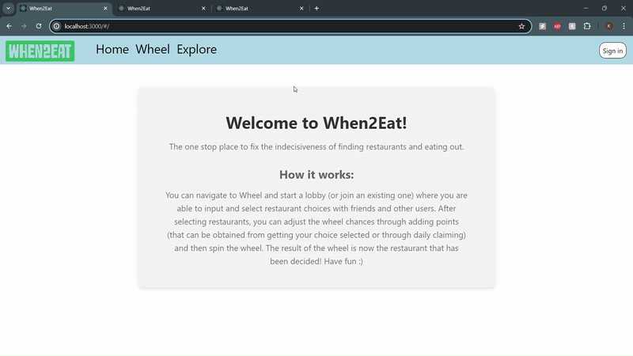Viewport: 633px width, 356px height.
Task: Click the When2Eat logo
Action: point(40,51)
